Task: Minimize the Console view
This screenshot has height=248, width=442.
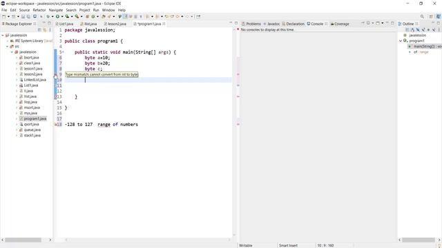Action: tap(387, 23)
